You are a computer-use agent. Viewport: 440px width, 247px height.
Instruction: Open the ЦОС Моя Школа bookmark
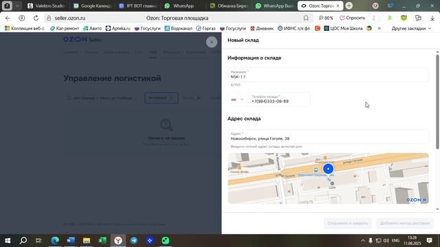pos(343,28)
